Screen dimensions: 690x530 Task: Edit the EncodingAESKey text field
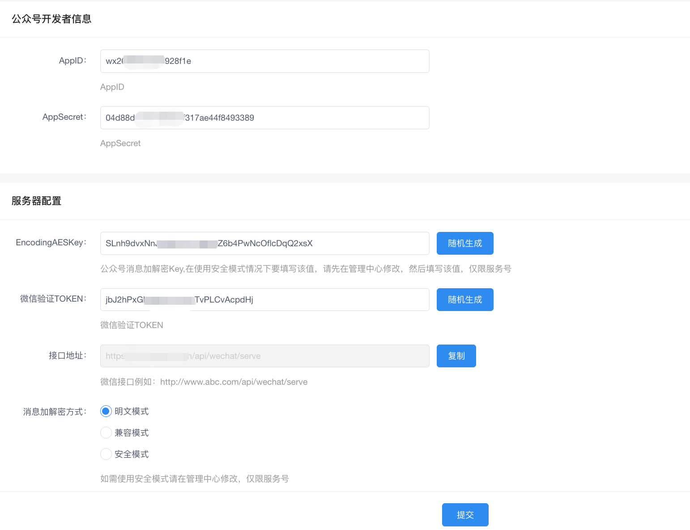265,243
